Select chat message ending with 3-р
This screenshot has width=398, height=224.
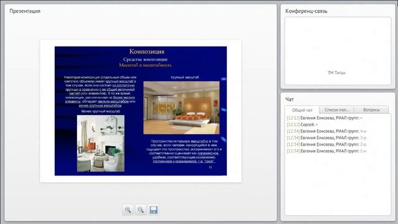coord(326,138)
